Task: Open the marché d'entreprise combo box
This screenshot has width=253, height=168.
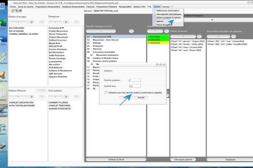Action: click(x=218, y=20)
